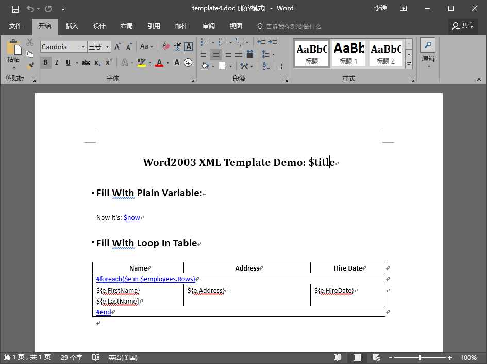Screen dimensions: 487x364
Task: Click the $now hyperlink text
Action: point(132,218)
